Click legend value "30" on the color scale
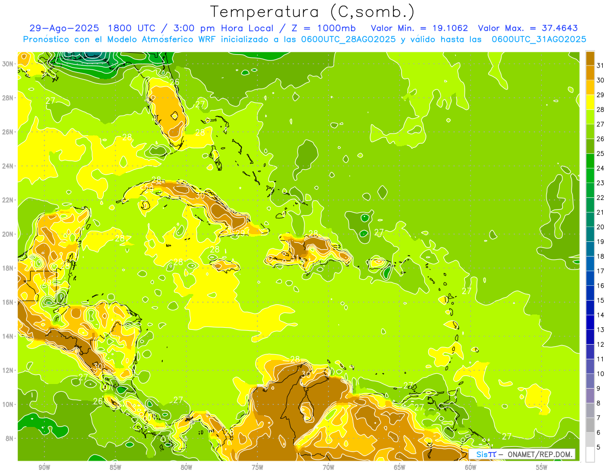This screenshot has width=614, height=474. point(601,80)
